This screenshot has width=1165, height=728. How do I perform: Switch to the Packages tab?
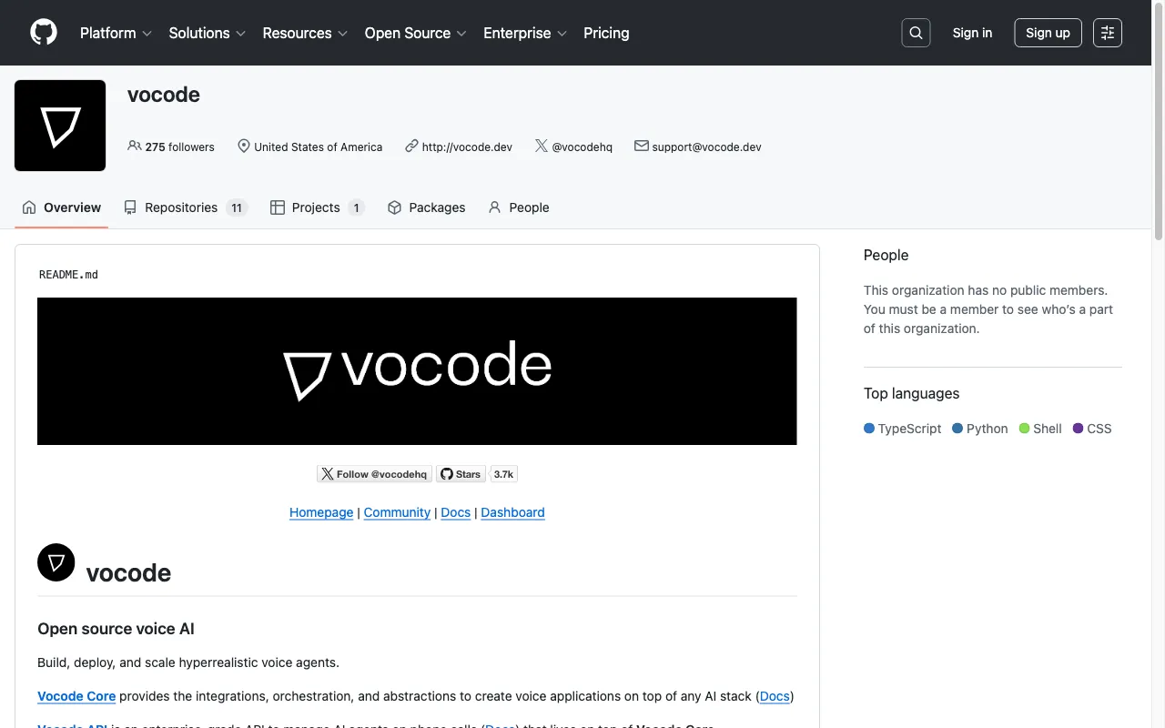426,207
